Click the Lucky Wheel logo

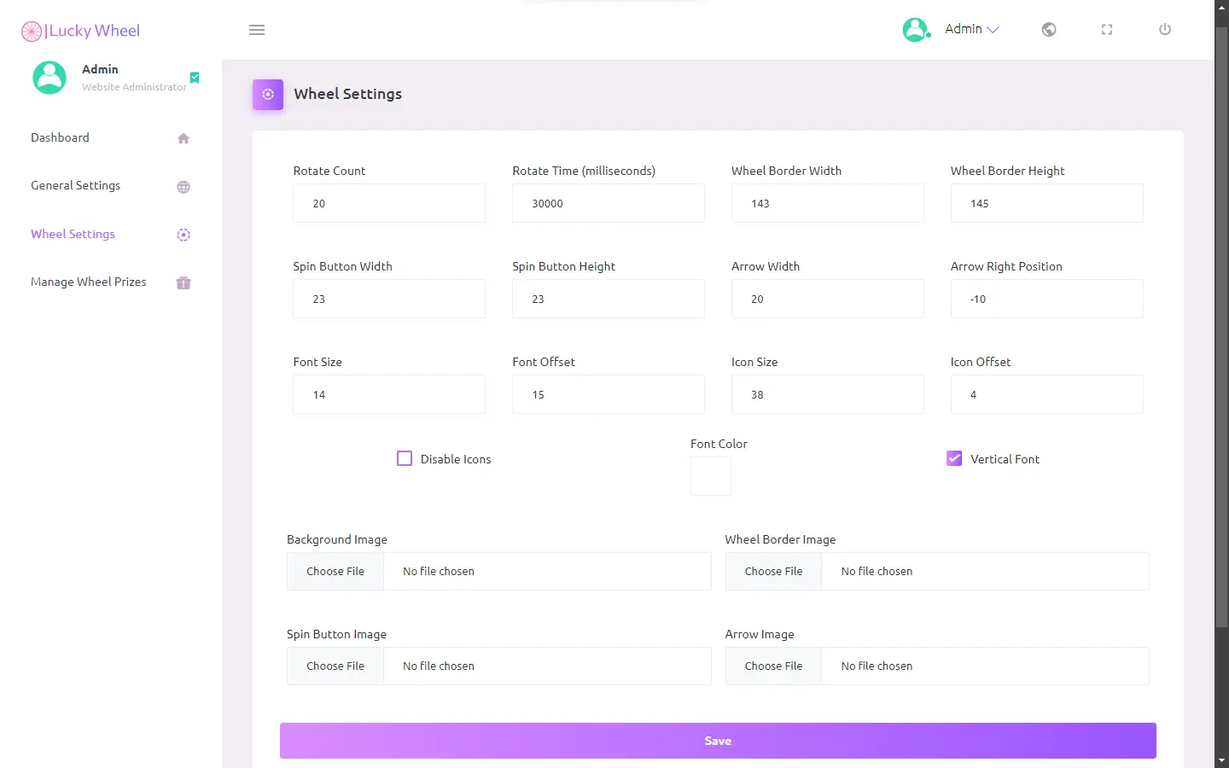80,31
